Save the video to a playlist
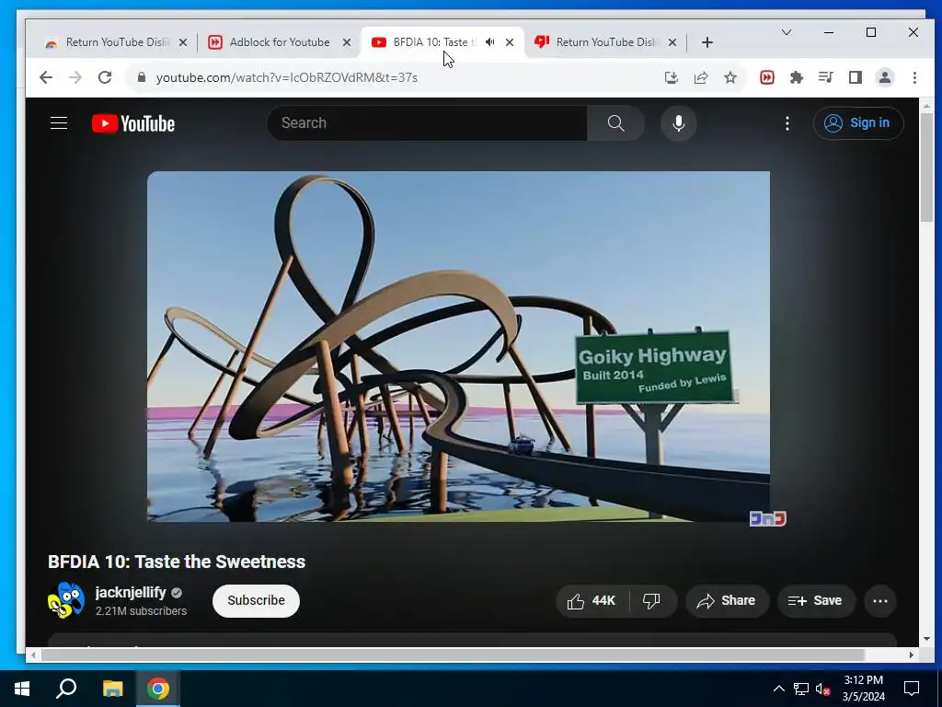Screen dimensions: 942x707 (x=815, y=600)
